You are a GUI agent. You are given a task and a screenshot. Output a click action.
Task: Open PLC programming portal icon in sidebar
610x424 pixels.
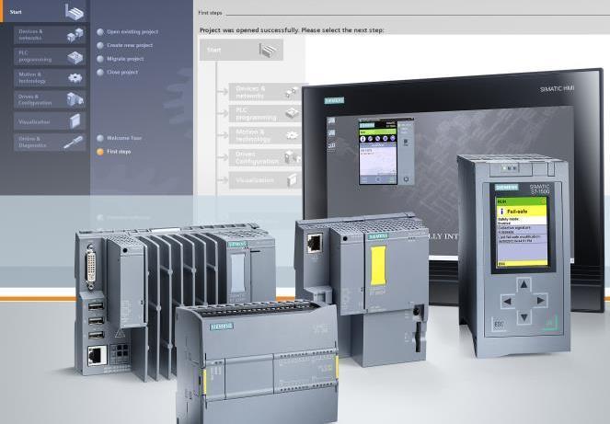(75, 57)
